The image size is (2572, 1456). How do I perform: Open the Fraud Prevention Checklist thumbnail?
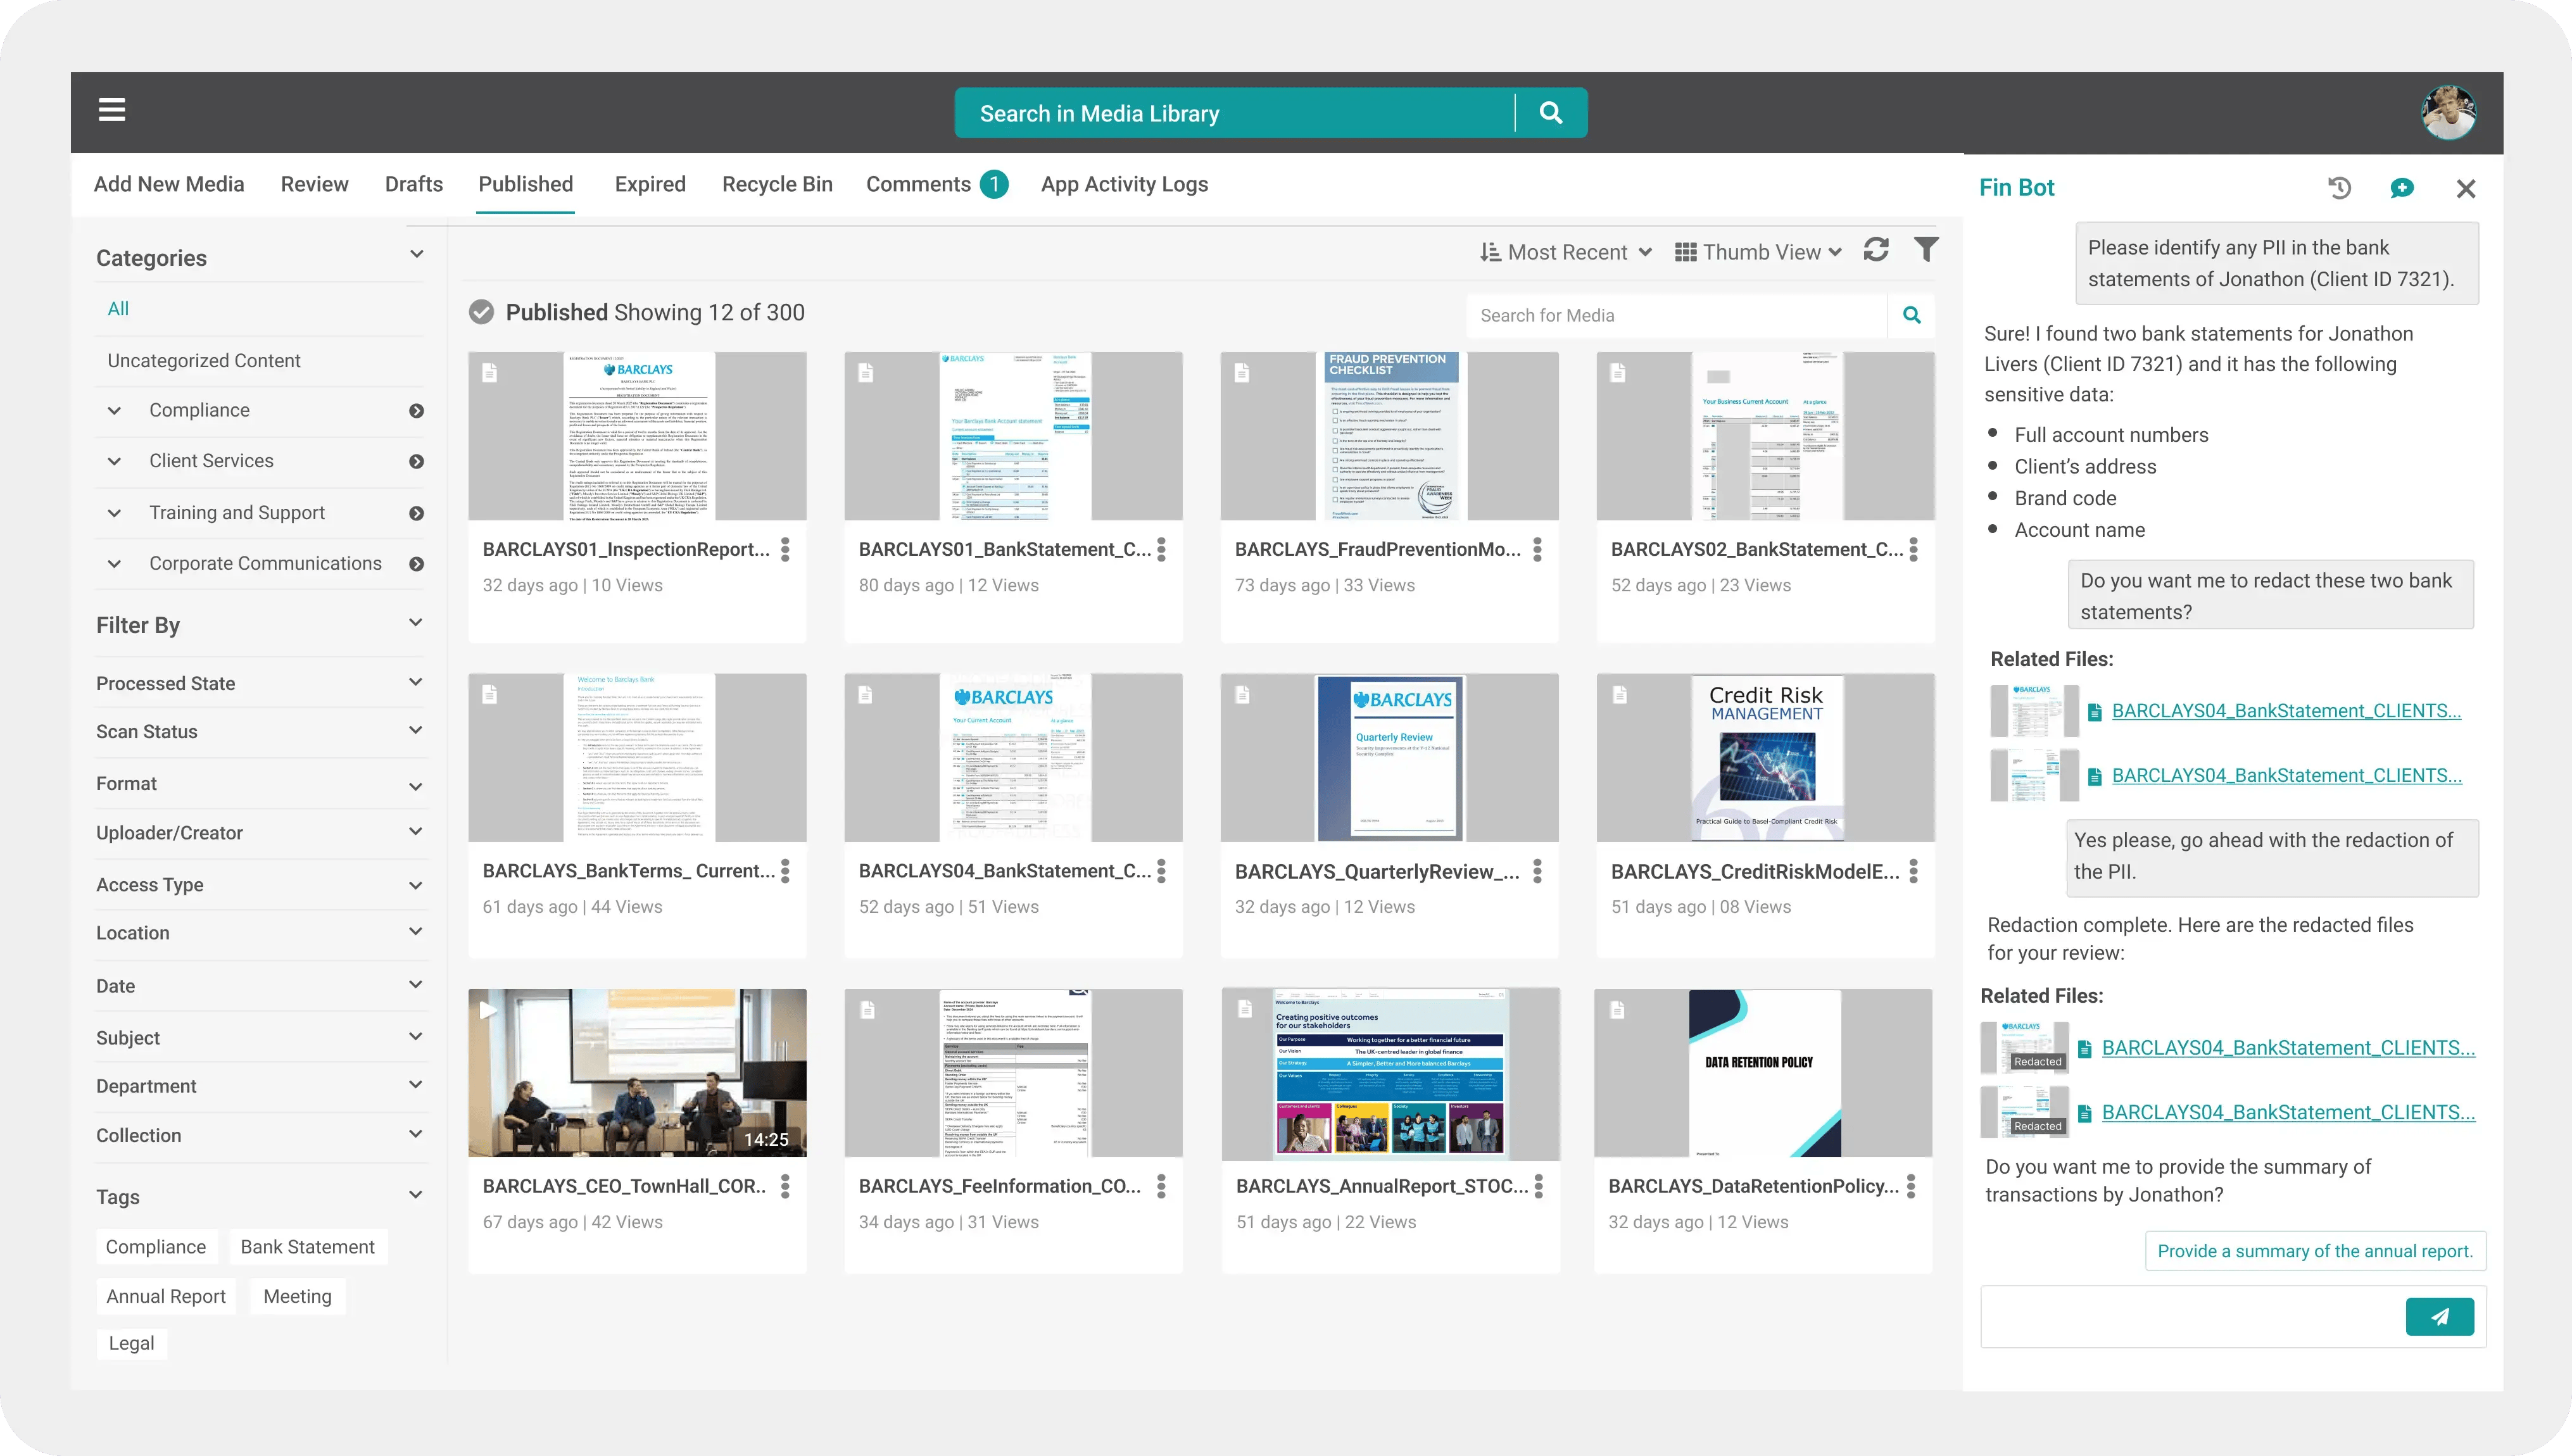point(1389,435)
